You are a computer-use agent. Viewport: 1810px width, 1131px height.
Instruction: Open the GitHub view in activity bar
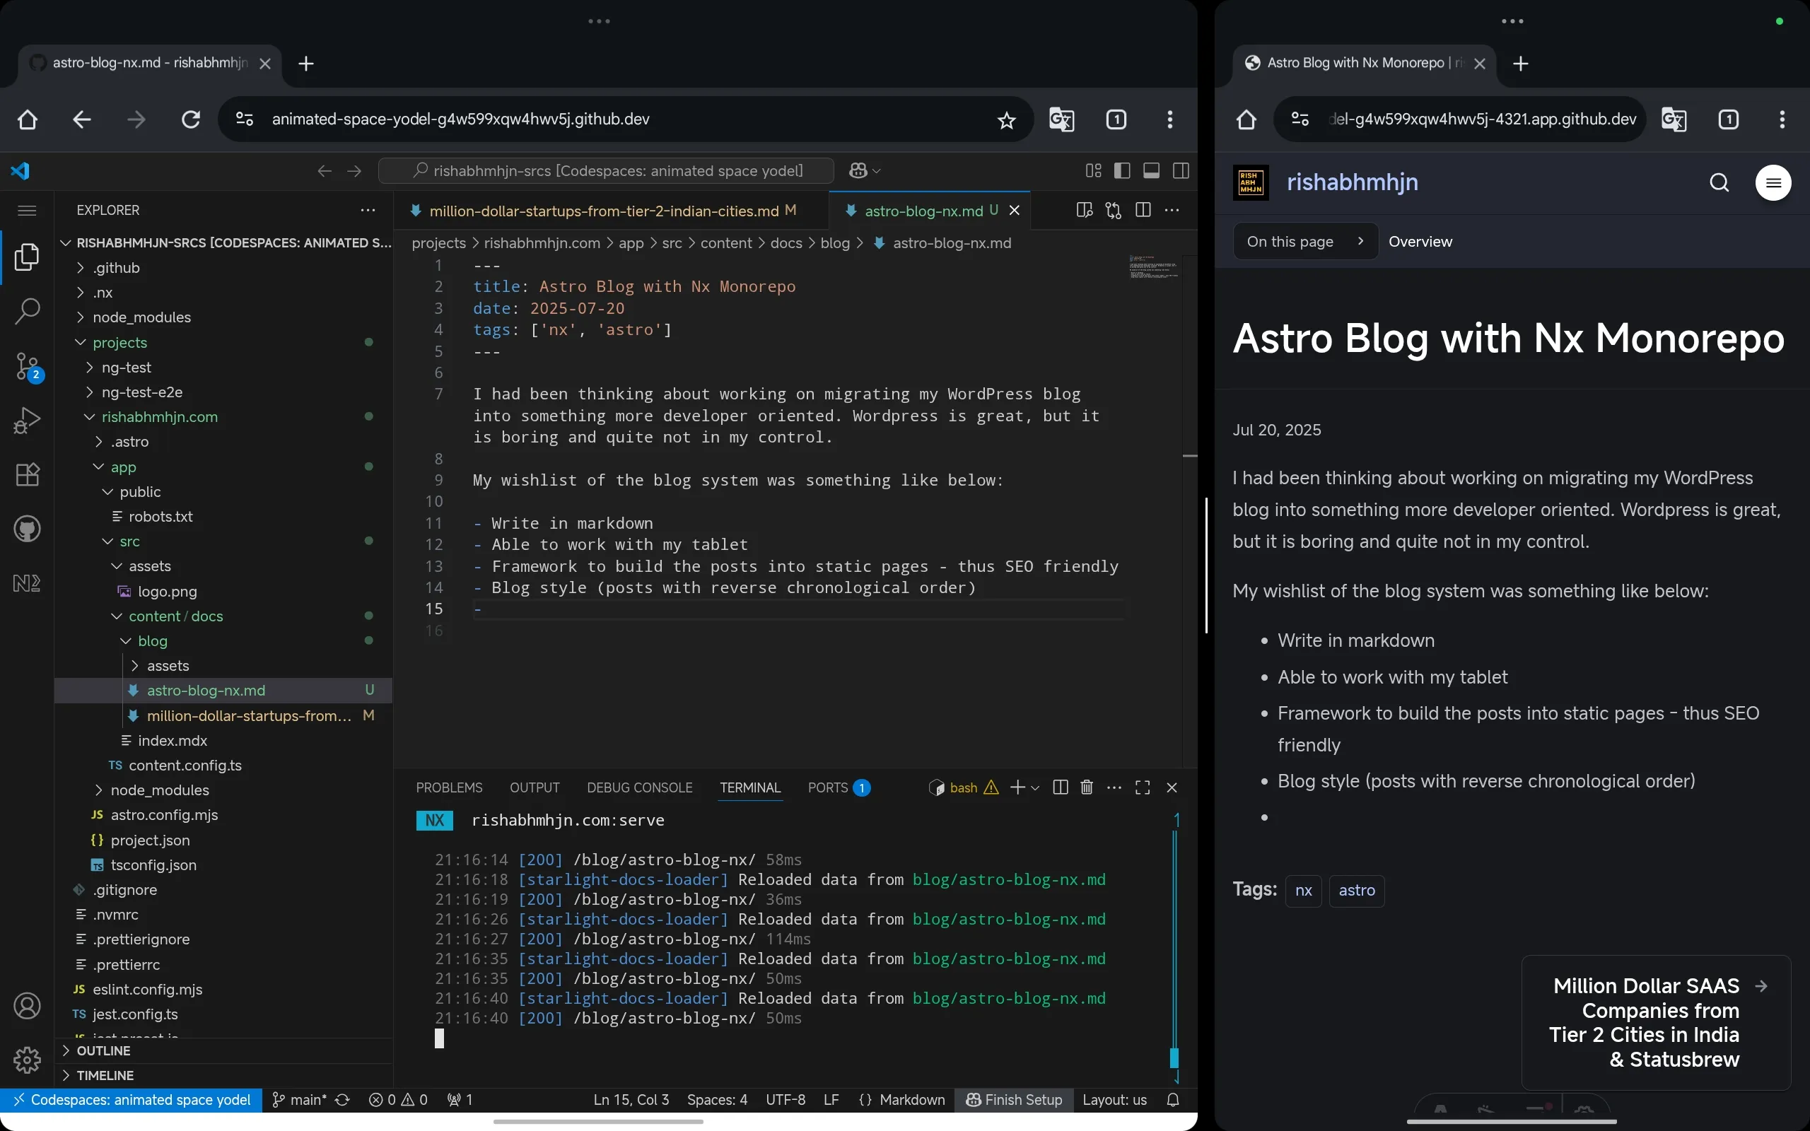pos(27,529)
